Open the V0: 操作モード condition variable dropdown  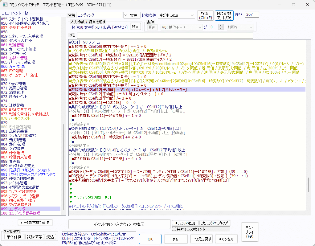tap(182, 27)
